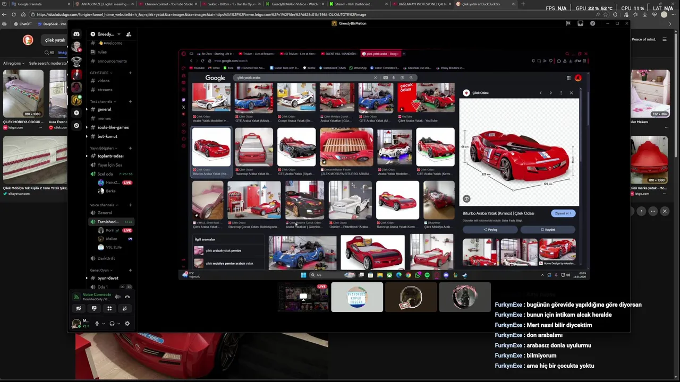
Task: Click the Add a Server plus icon
Action: [x=76, y=112]
